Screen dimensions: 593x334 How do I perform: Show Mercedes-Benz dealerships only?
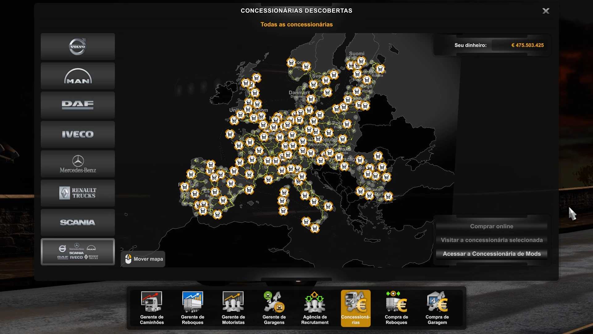[78, 164]
